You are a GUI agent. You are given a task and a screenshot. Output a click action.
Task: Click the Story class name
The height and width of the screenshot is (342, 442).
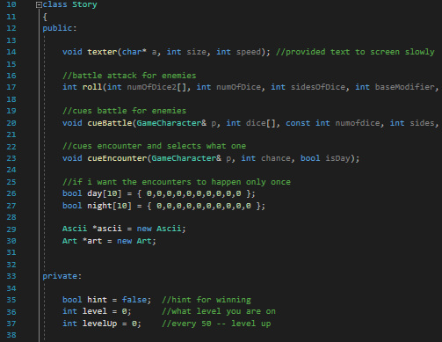coord(84,4)
